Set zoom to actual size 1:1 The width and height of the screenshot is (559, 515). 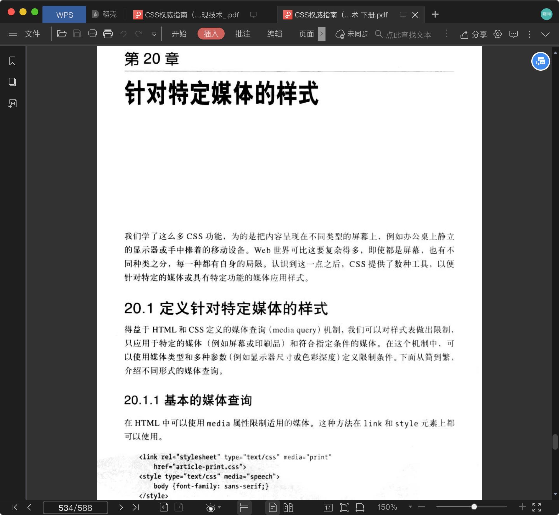pyautogui.click(x=328, y=507)
